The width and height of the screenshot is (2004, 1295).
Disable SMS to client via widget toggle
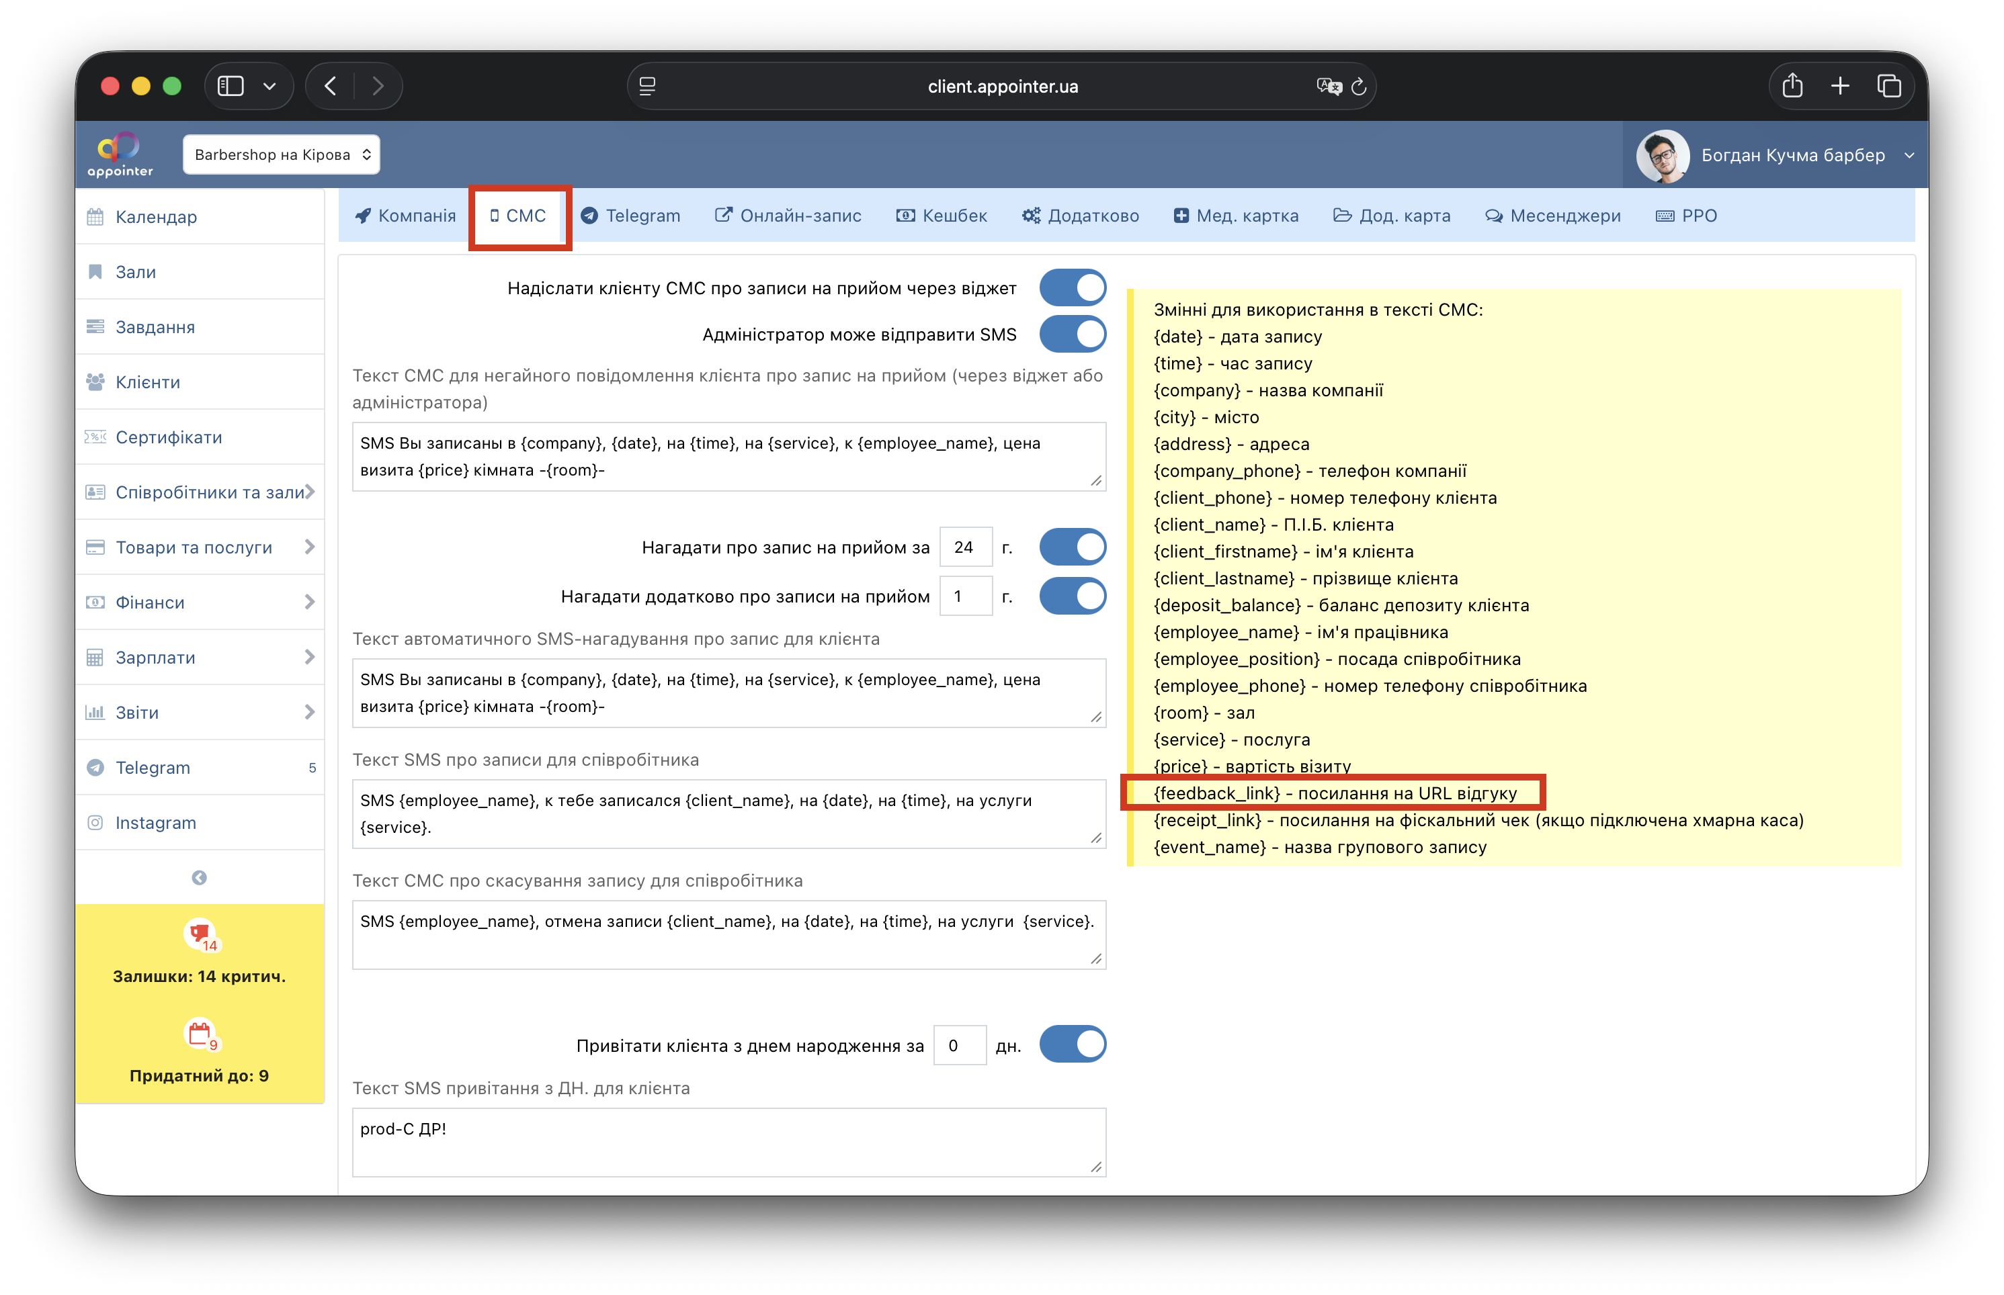coord(1073,287)
